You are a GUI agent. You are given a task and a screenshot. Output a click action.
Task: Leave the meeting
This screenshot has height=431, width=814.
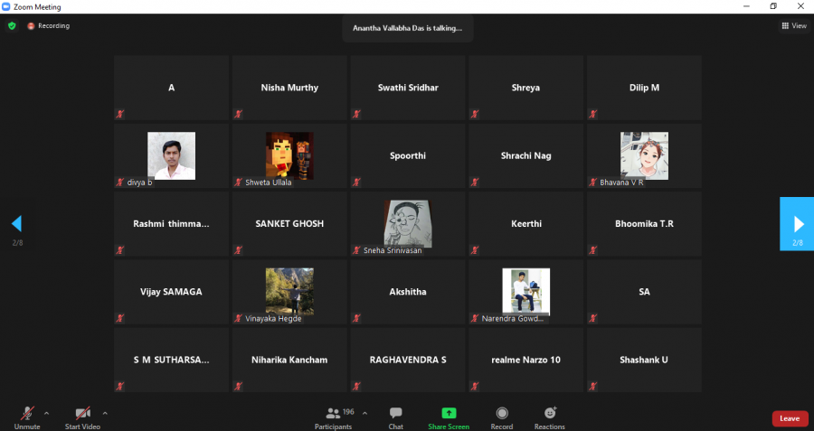[789, 418]
